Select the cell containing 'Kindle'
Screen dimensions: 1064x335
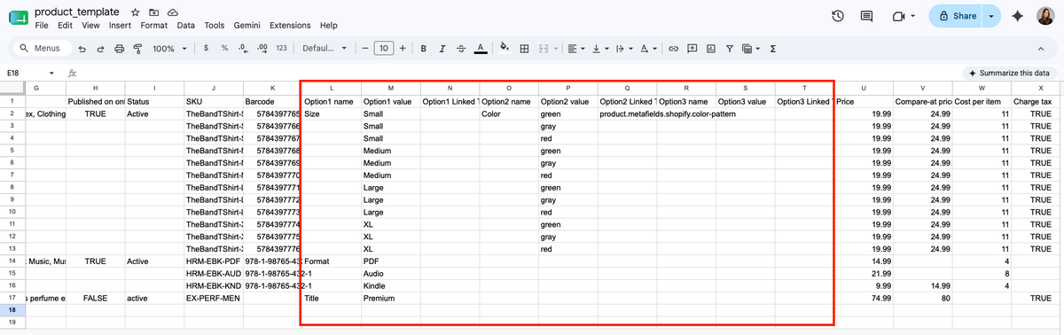click(390, 286)
